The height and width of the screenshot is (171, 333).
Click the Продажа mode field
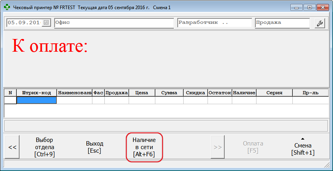point(282,23)
